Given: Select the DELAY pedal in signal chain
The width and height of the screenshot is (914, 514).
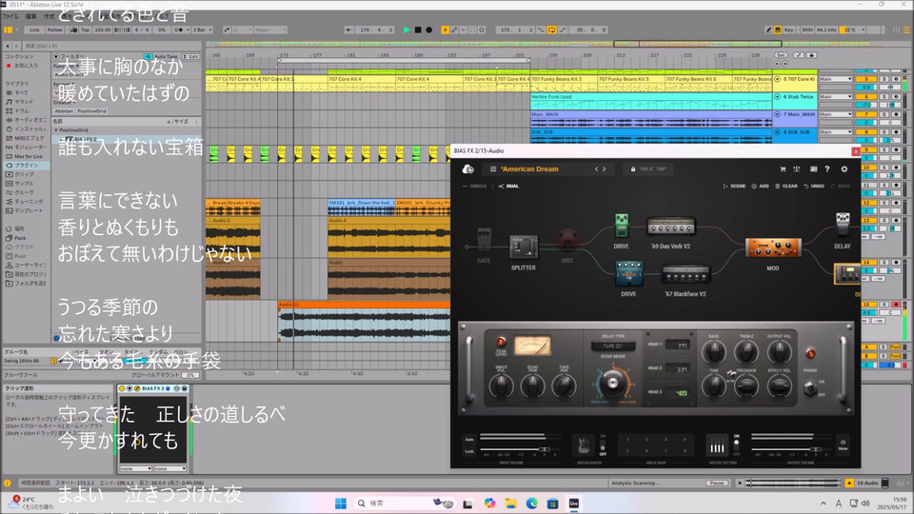Looking at the screenshot, I should [x=843, y=225].
